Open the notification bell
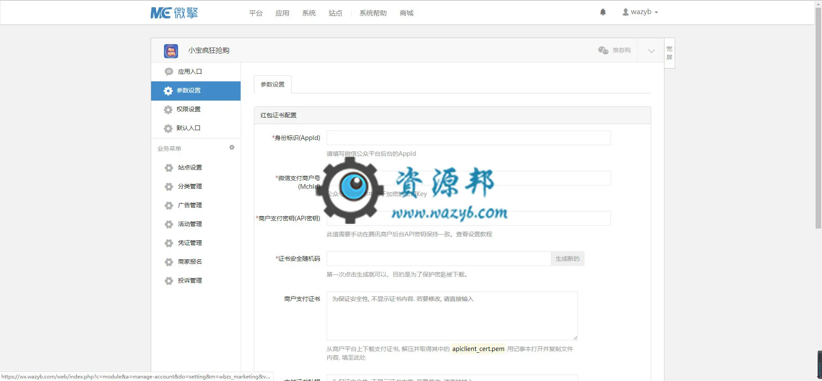The height and width of the screenshot is (381, 822). point(603,12)
